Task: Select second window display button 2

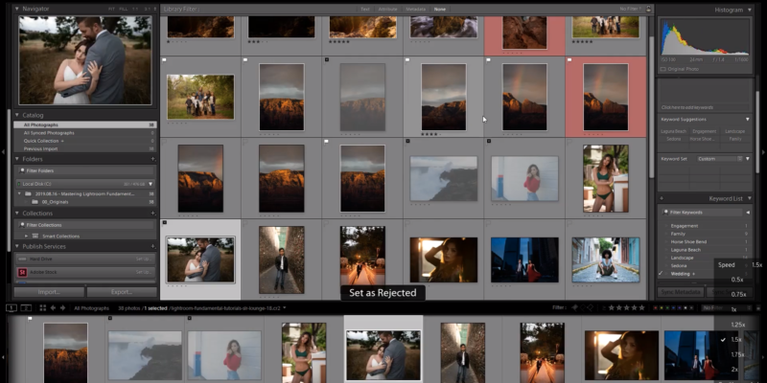Action: pyautogui.click(x=26, y=307)
